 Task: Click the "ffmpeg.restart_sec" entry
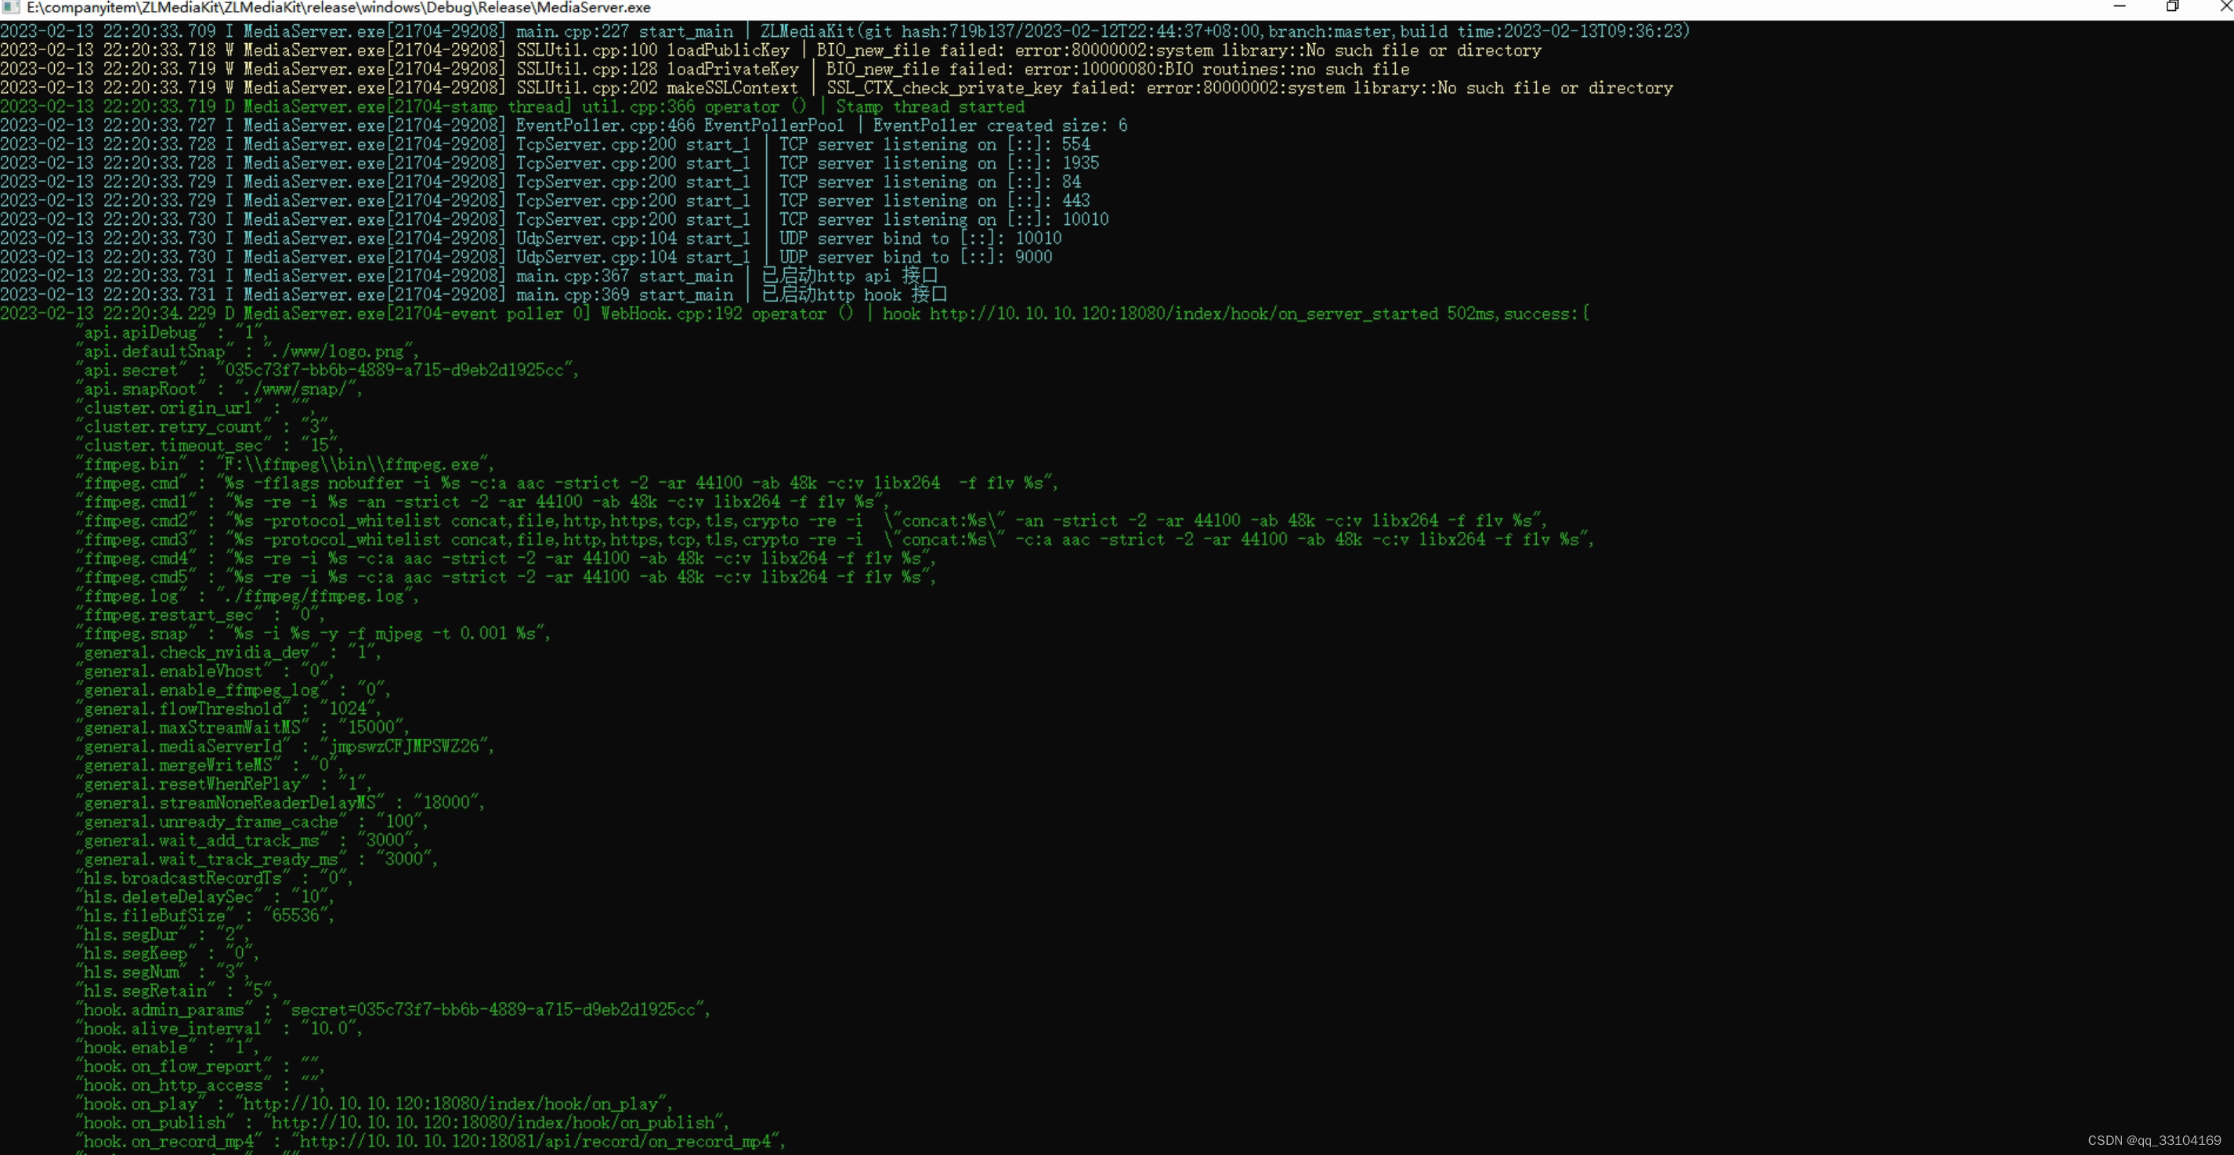[x=201, y=615]
